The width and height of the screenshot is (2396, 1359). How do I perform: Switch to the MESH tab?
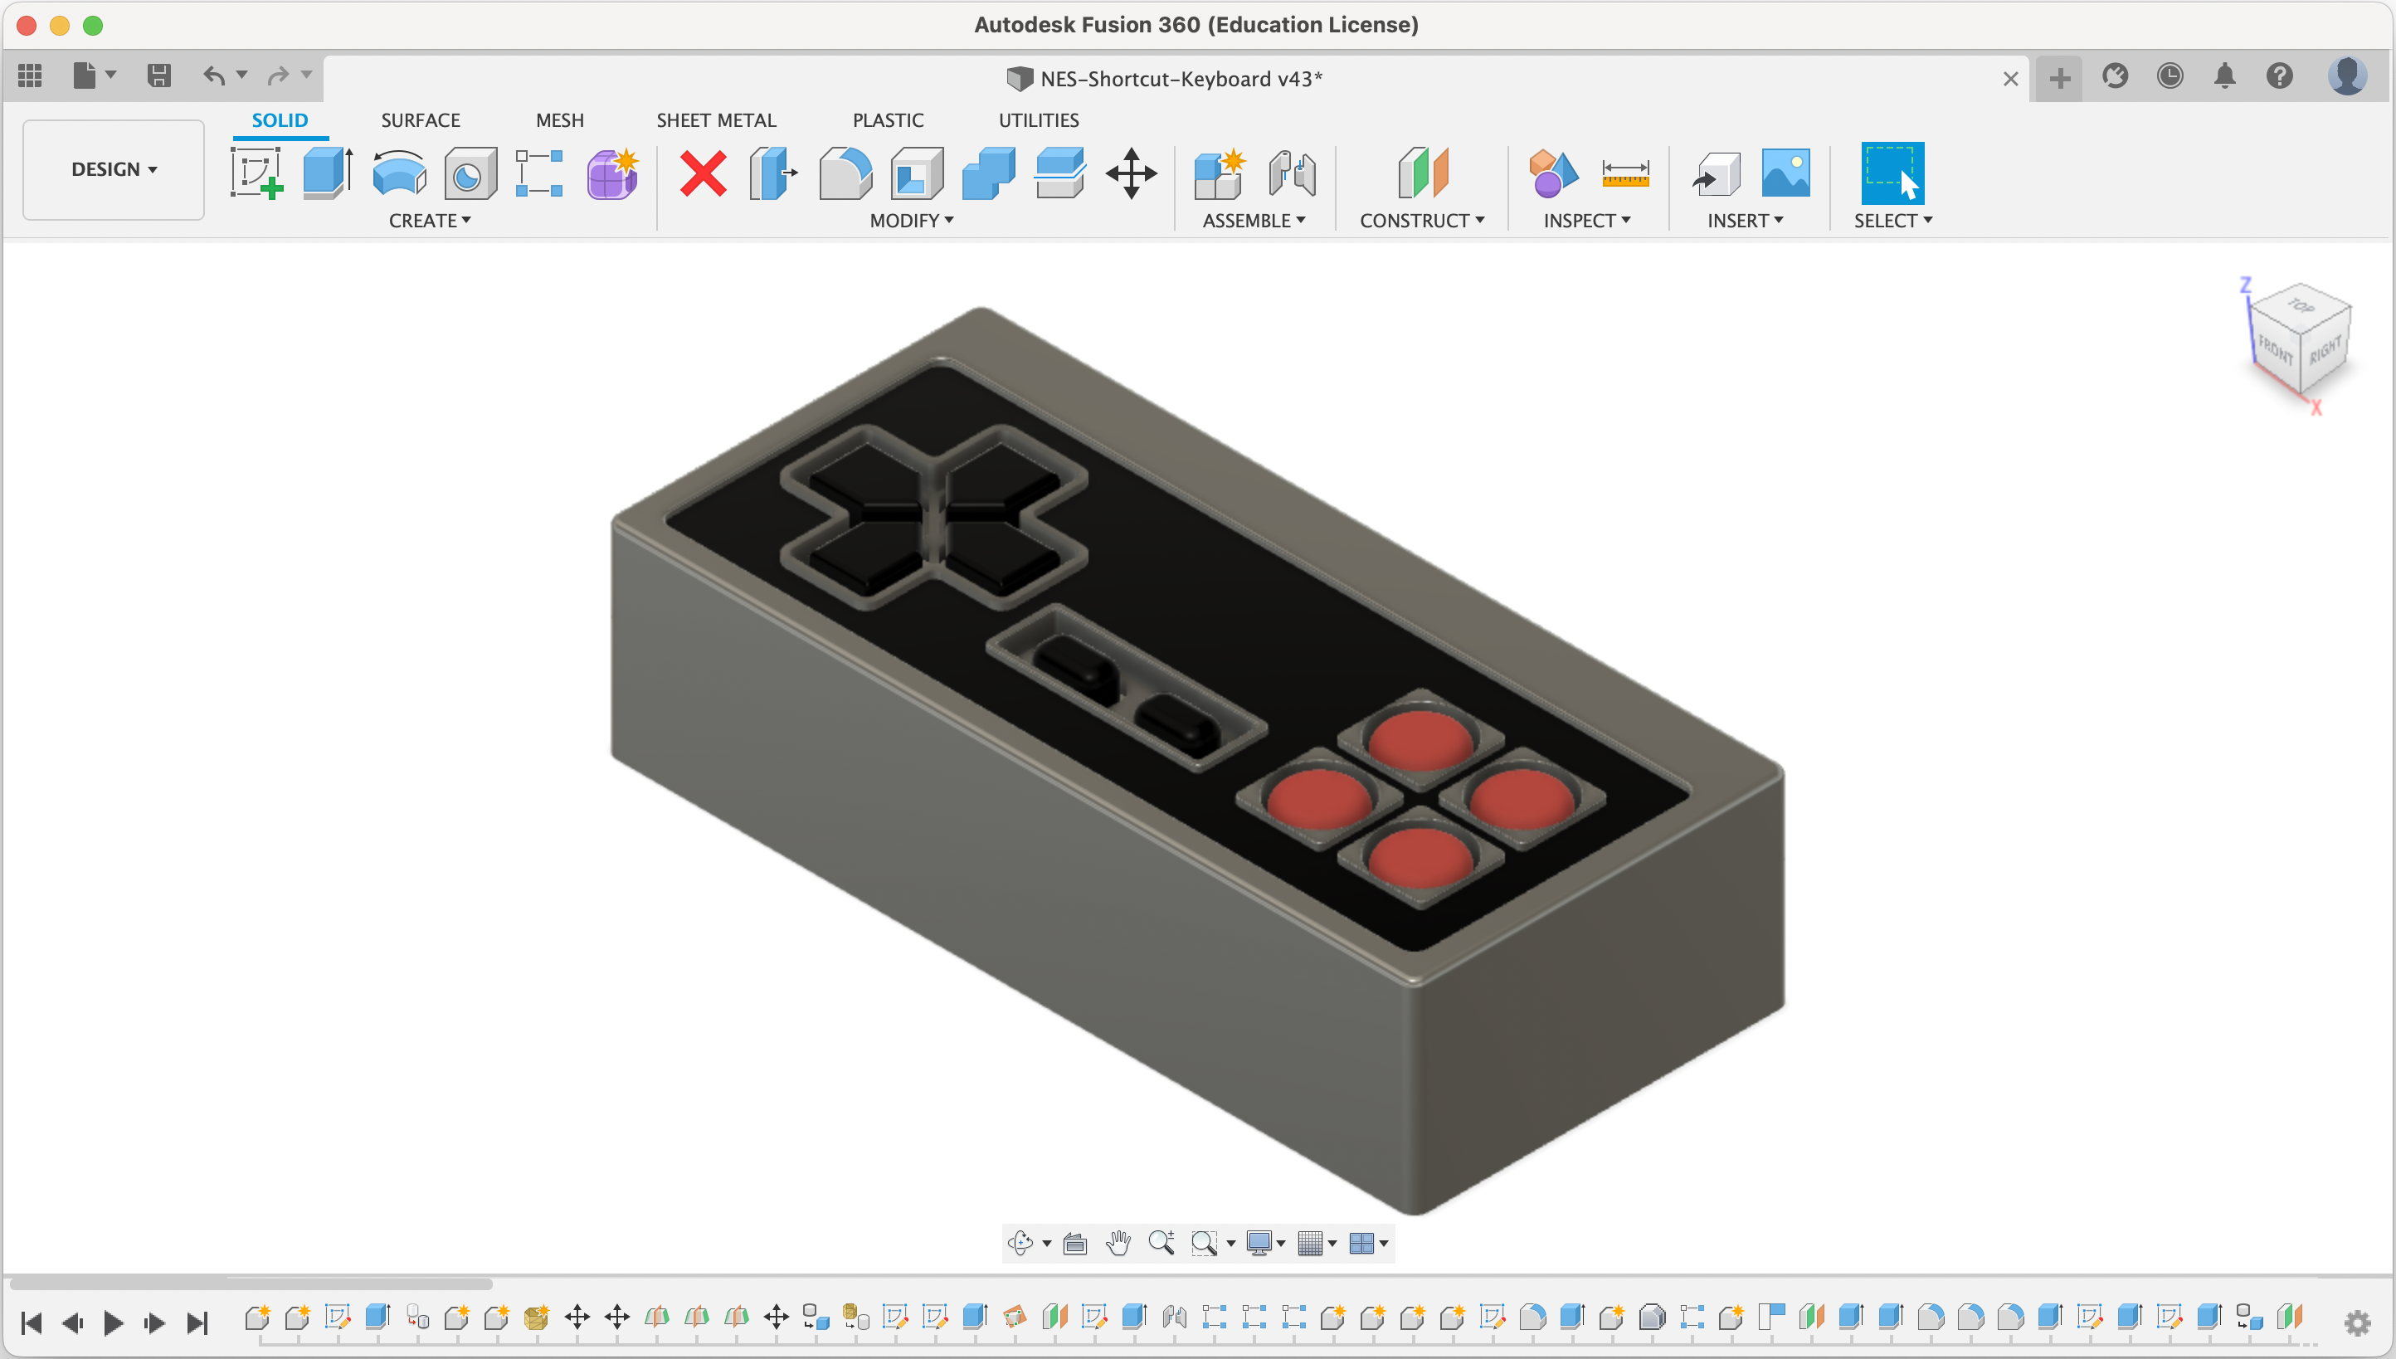click(560, 119)
